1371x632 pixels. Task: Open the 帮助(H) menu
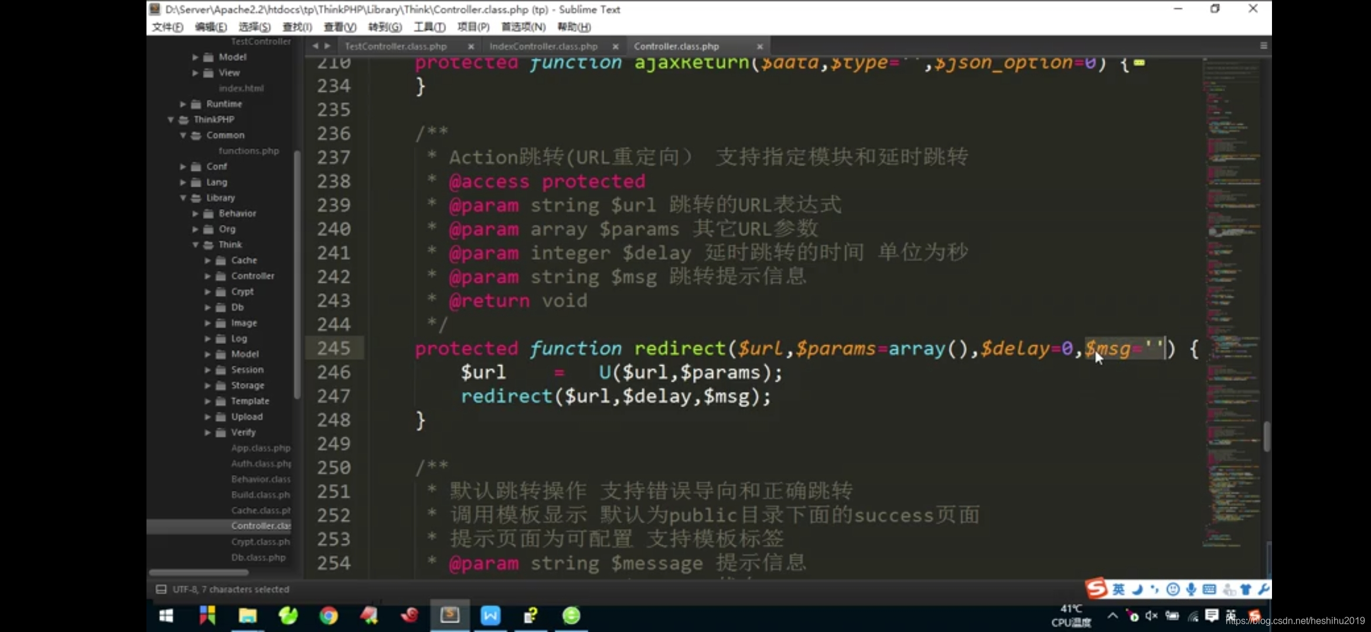pyautogui.click(x=574, y=27)
